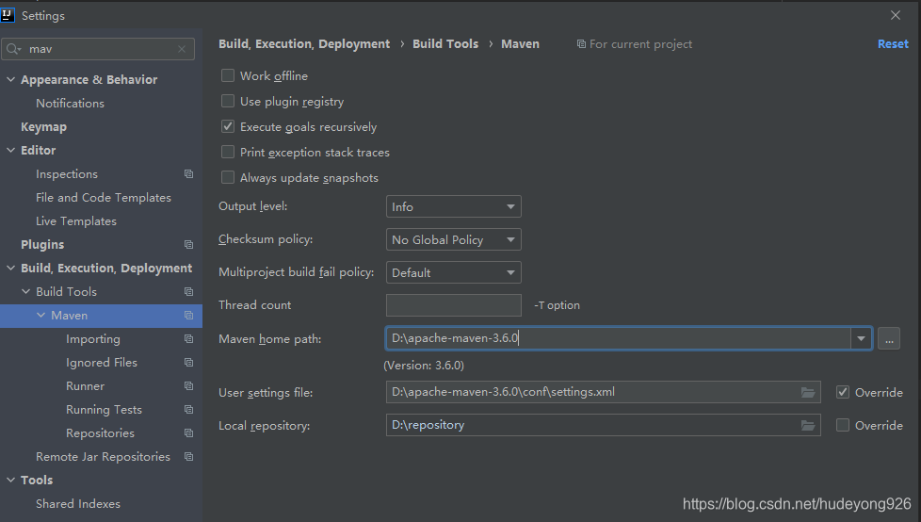
Task: Enable the Work offline checkbox
Action: pyautogui.click(x=227, y=75)
